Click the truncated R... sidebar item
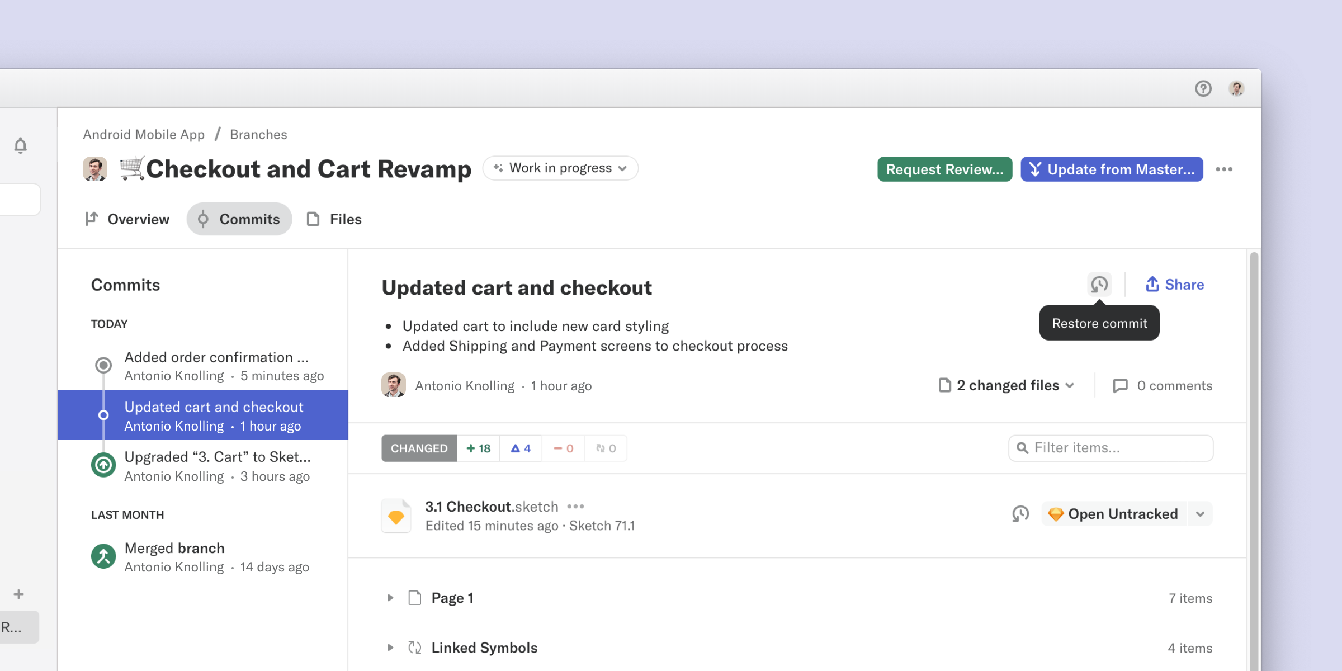Screen dimensions: 1342x671 [x=19, y=627]
